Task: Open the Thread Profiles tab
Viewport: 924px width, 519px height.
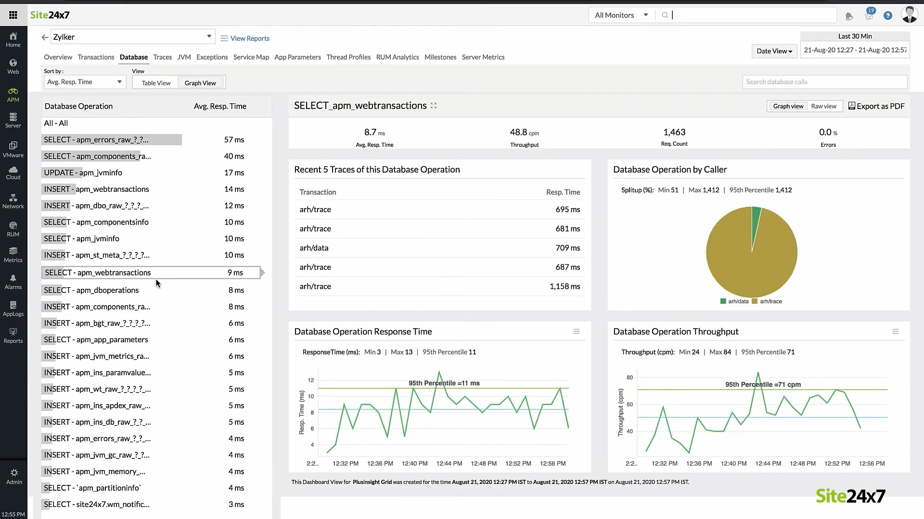Action: point(348,57)
